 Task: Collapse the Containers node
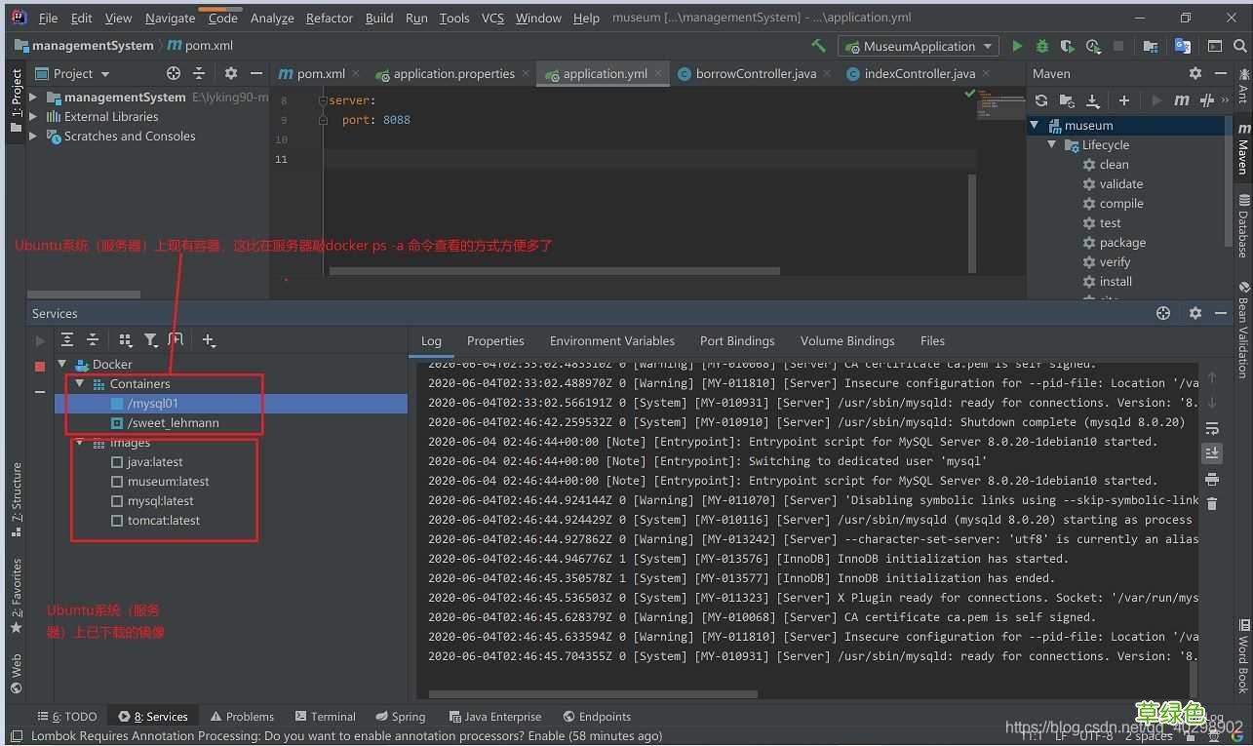(80, 384)
